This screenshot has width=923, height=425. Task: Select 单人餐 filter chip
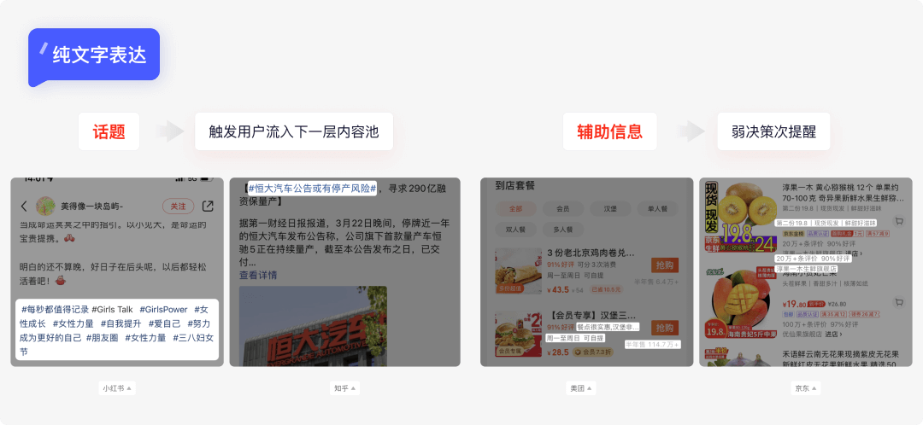click(x=657, y=209)
